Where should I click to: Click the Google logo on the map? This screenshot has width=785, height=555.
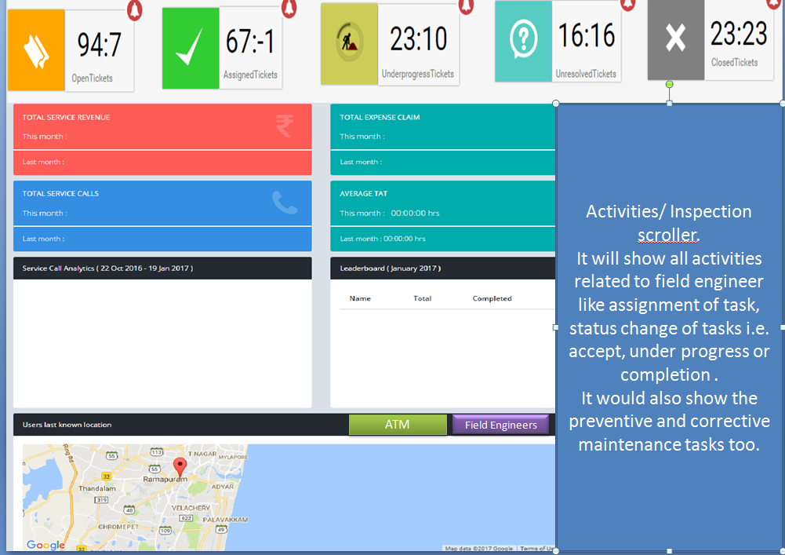tap(45, 545)
